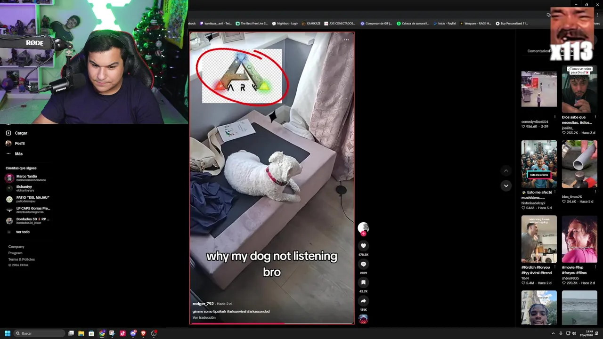Open options for idea_times25 video

click(595, 192)
